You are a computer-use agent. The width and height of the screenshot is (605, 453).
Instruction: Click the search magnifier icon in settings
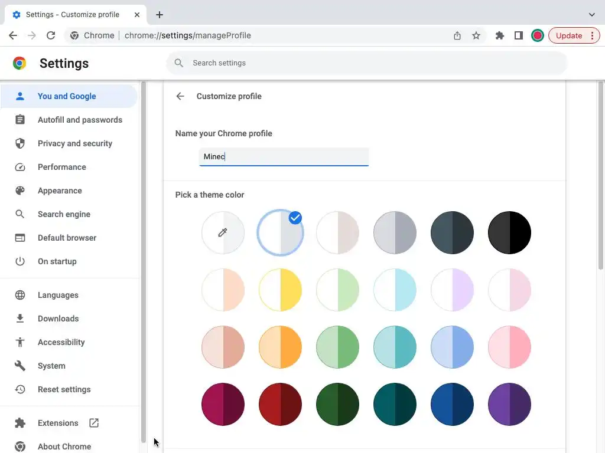pyautogui.click(x=178, y=63)
